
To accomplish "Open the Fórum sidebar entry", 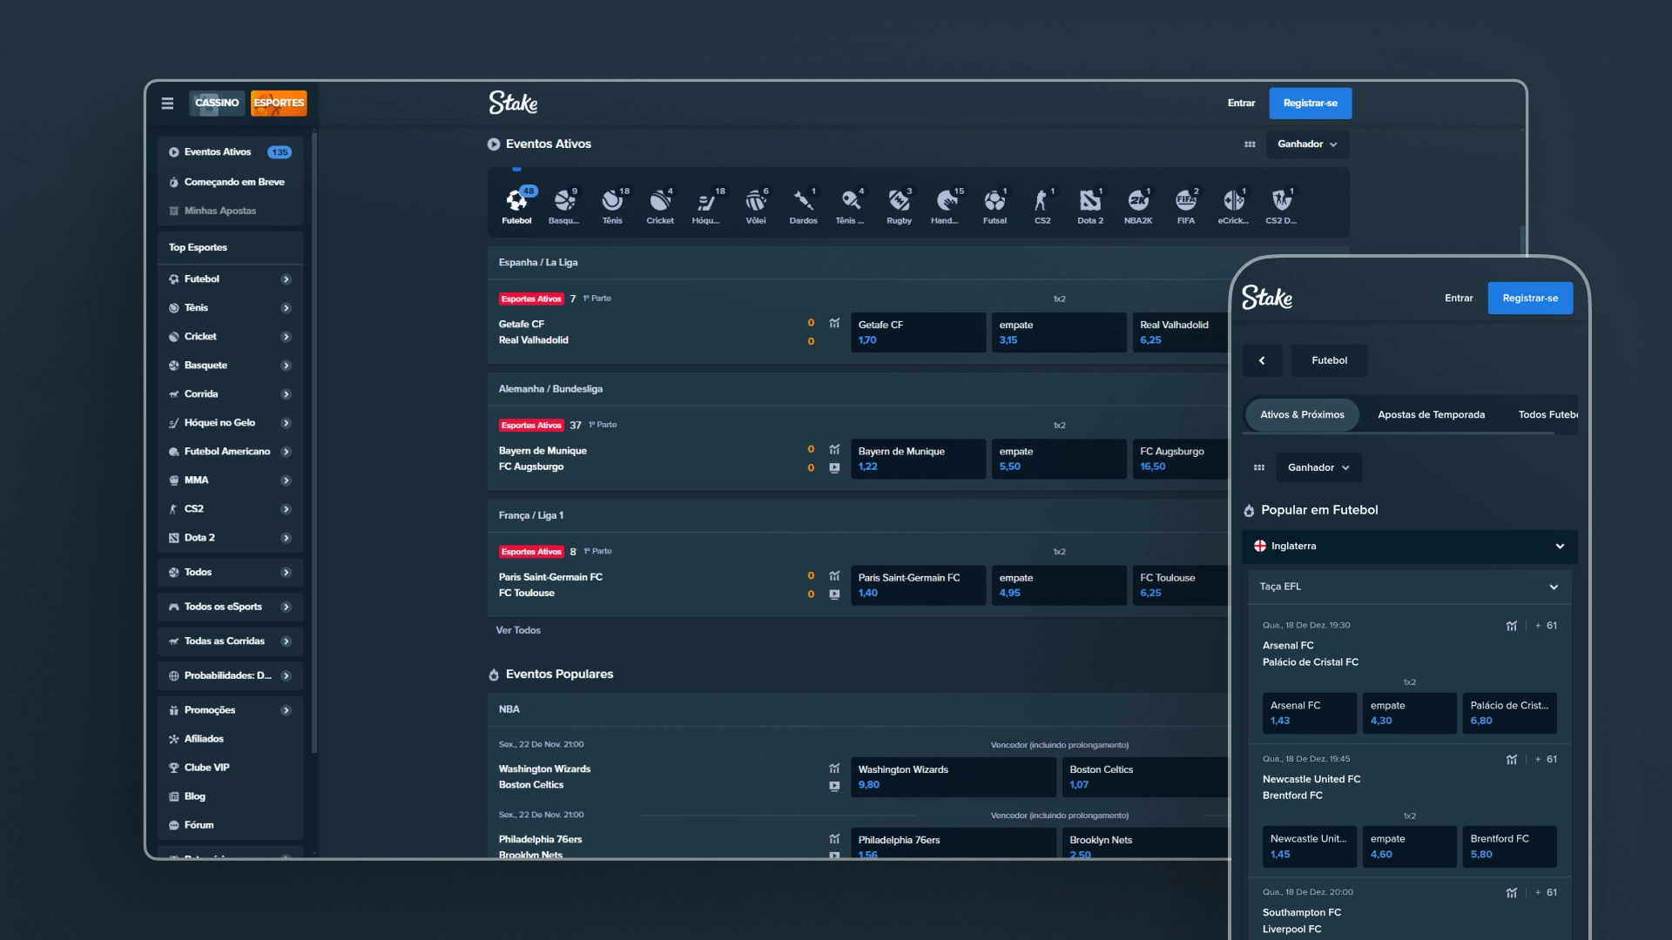I will click(230, 825).
